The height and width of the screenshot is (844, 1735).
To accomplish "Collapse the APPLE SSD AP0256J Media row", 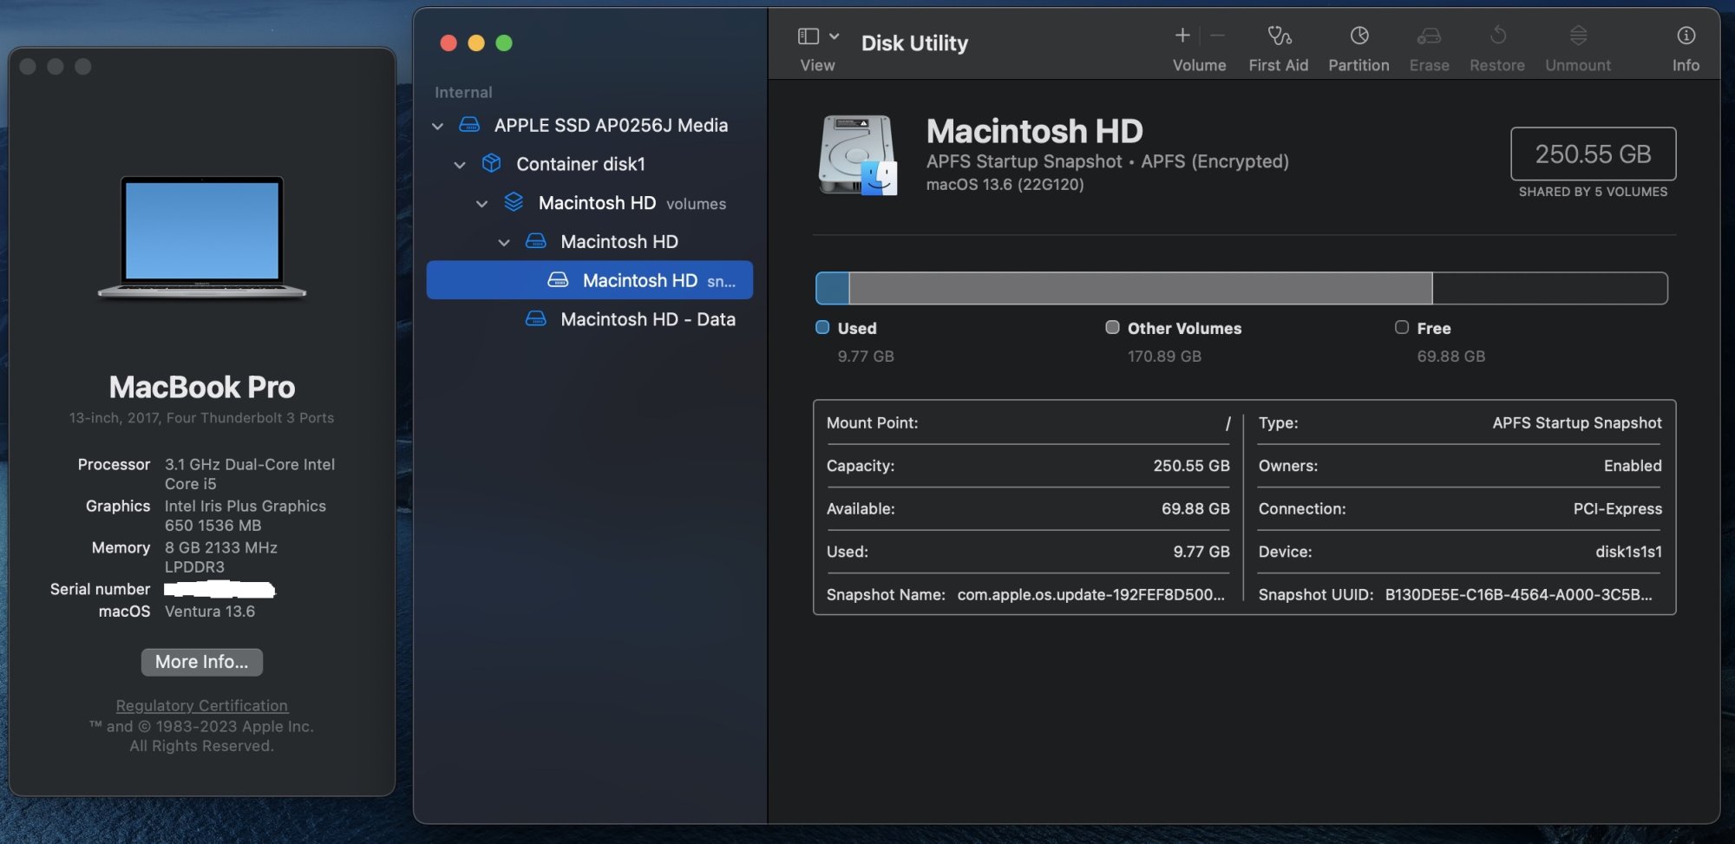I will click(438, 126).
